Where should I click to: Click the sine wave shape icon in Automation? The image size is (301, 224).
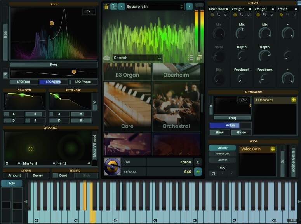pos(243,100)
